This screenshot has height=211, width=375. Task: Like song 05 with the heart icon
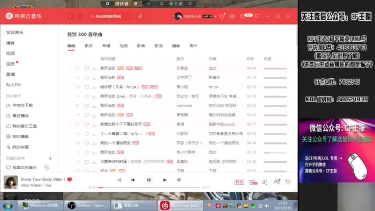87,106
